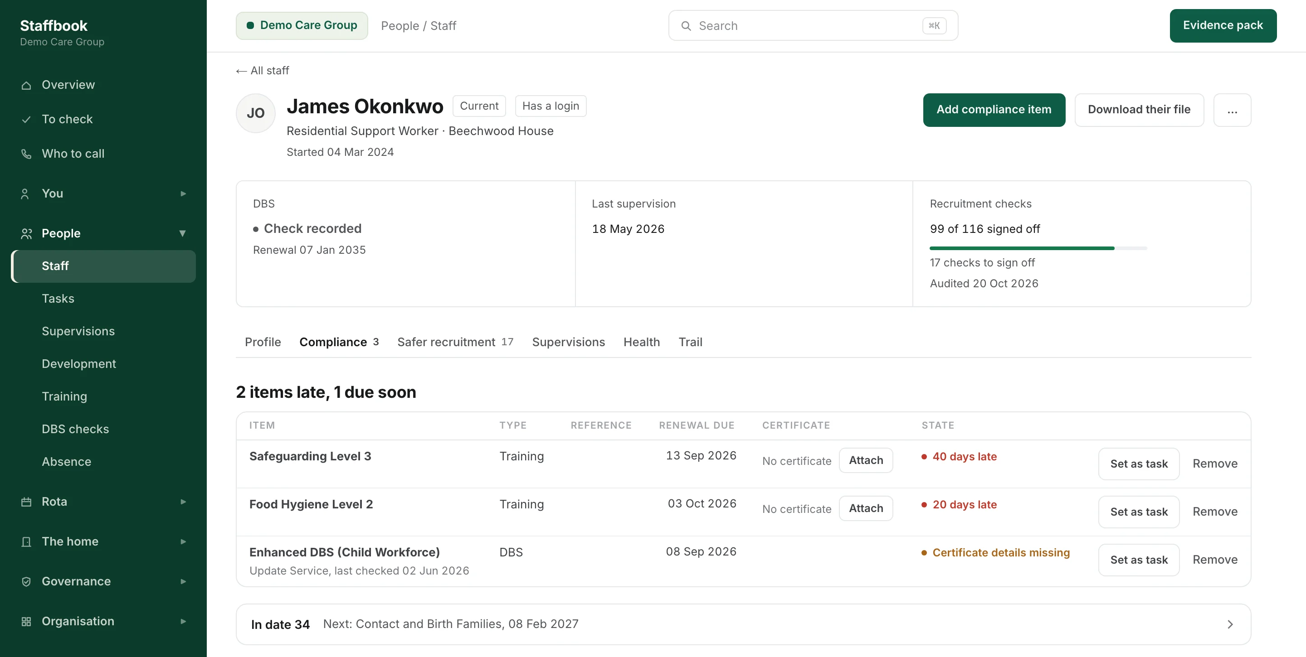
Task: Expand the In date 34 row chevron
Action: pos(1230,624)
